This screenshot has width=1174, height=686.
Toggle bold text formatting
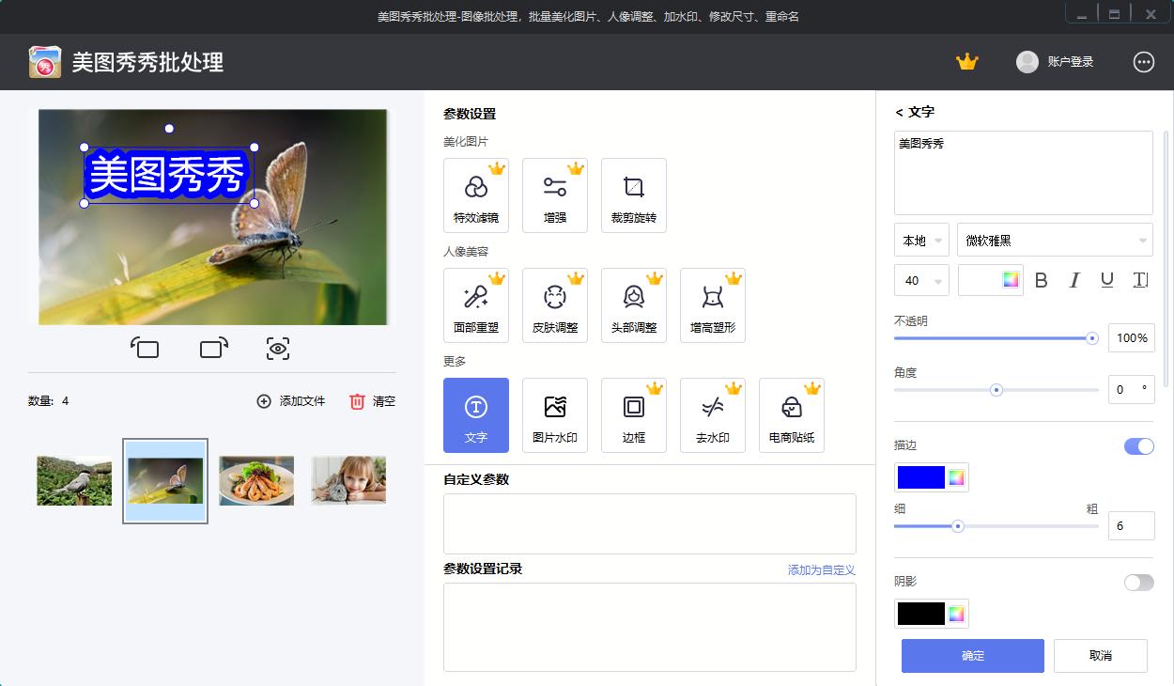pos(1041,280)
